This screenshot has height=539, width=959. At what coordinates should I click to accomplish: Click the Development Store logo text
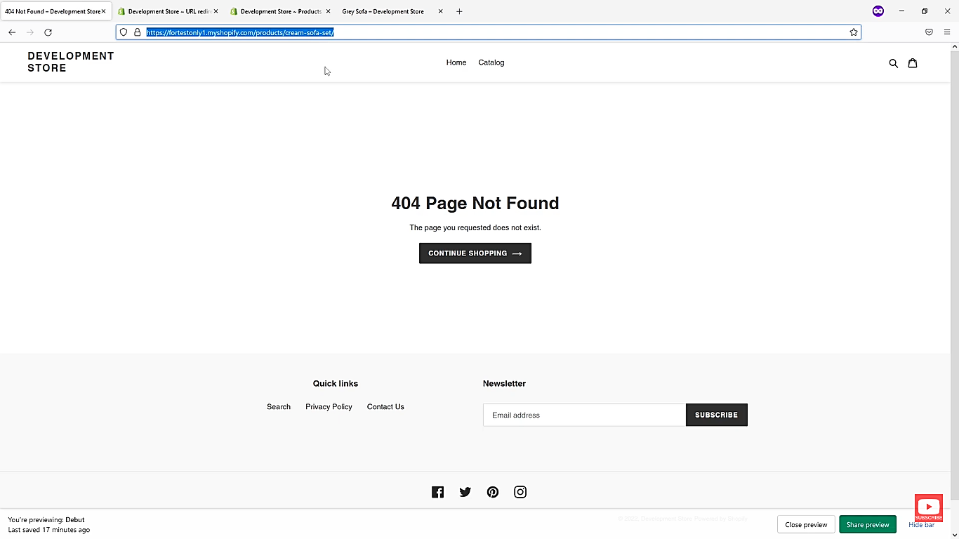pyautogui.click(x=71, y=62)
